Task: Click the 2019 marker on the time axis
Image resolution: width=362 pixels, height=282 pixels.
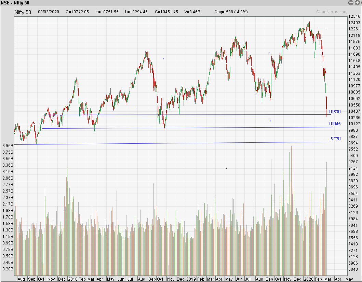Action: pos(191,279)
